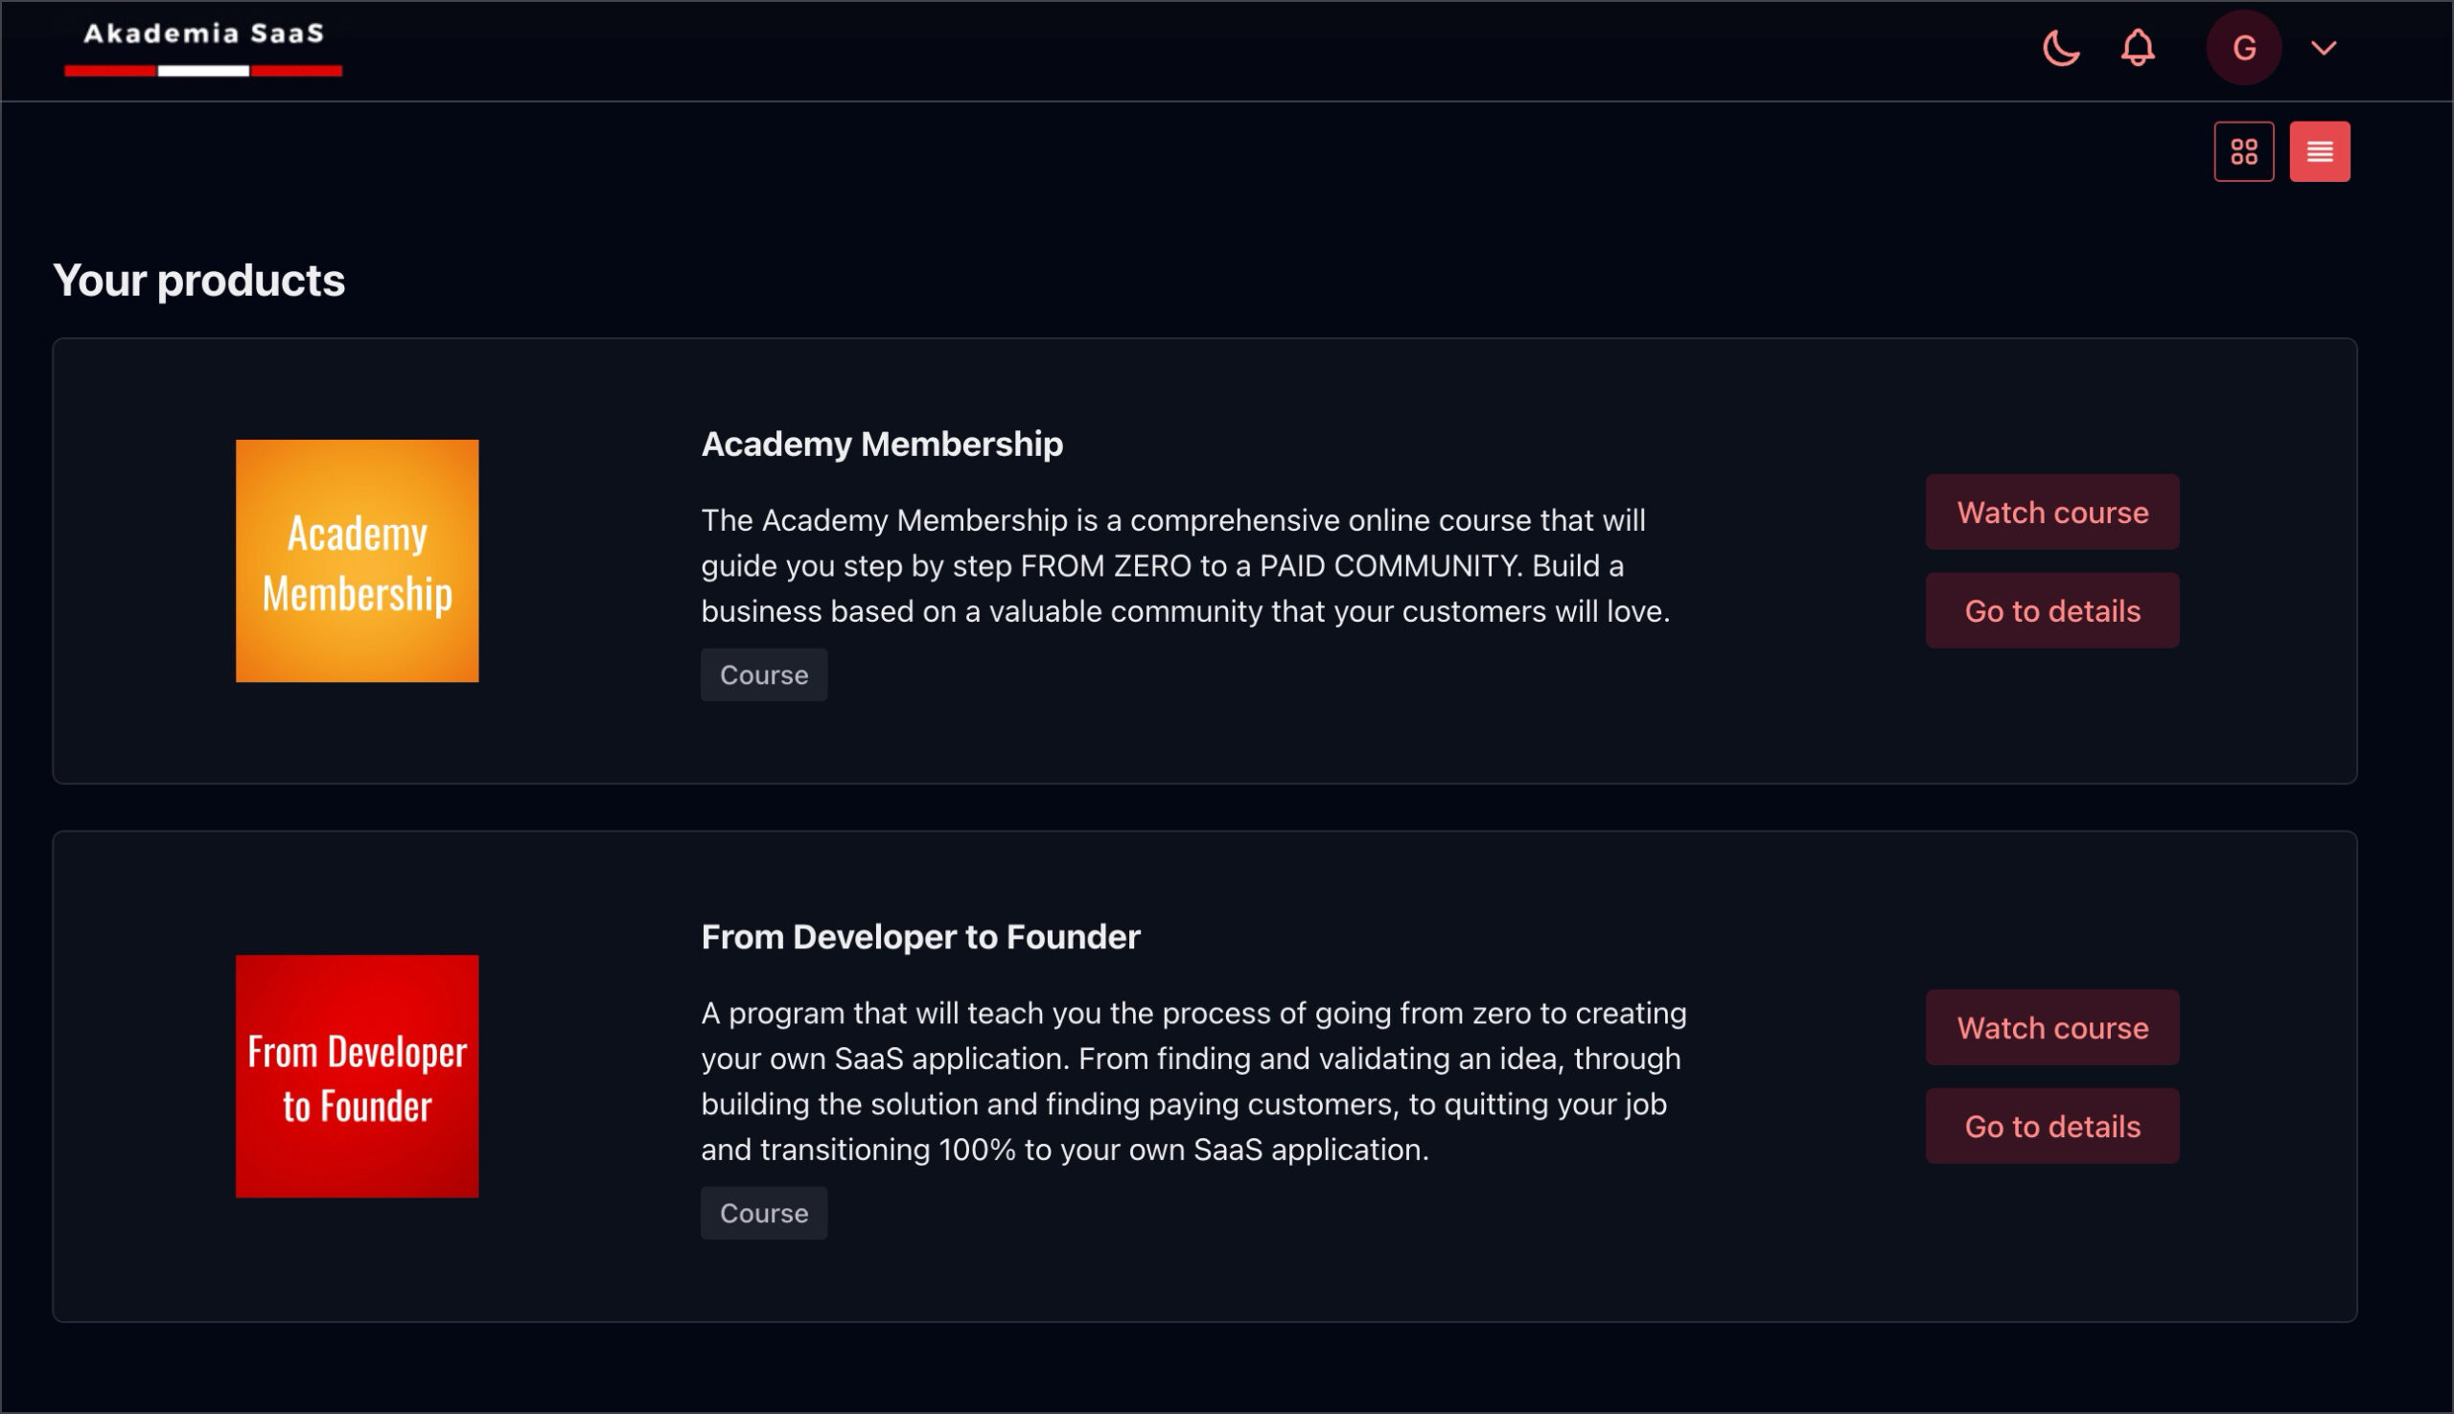Expand the account menu chevron
The image size is (2454, 1414).
[2323, 48]
